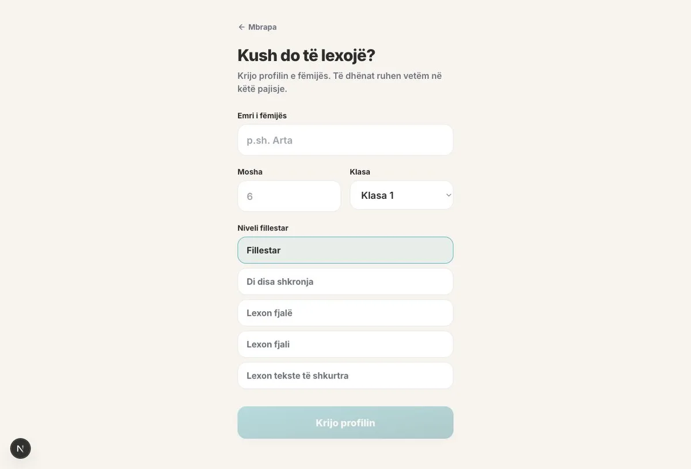This screenshot has height=469, width=691.
Task: Open the Next.js dev tools round icon
Action: point(21,448)
